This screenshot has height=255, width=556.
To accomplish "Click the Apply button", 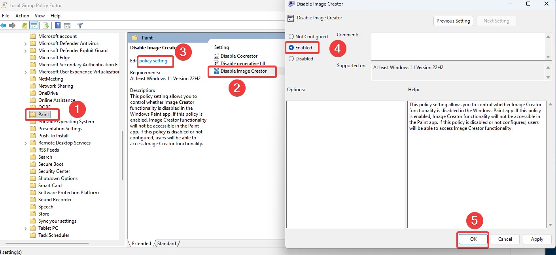I will pos(537,239).
